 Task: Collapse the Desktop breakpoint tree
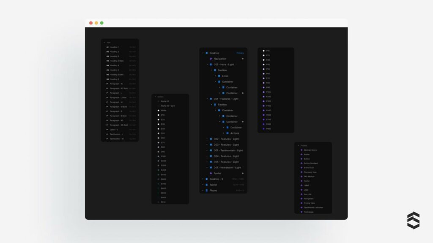[203, 53]
